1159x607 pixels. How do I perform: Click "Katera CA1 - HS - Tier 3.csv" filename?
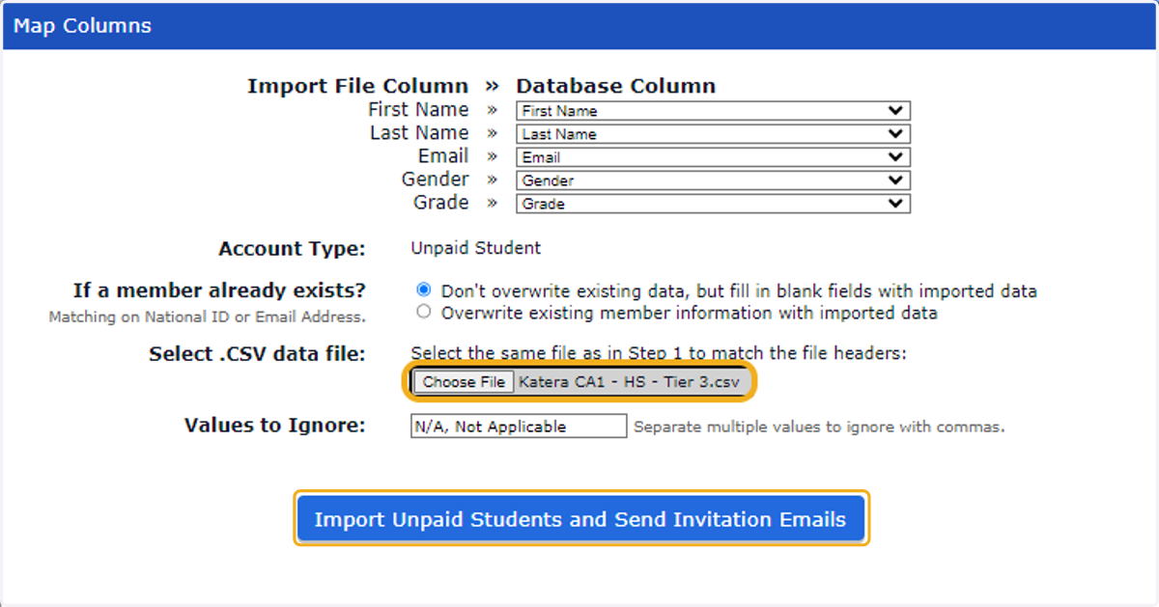coord(630,382)
